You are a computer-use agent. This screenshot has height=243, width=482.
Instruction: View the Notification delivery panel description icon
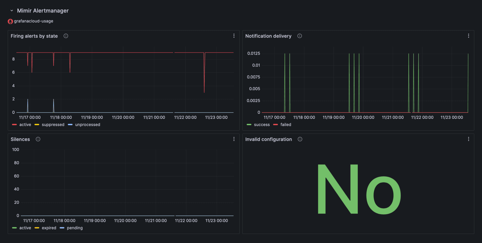(299, 36)
